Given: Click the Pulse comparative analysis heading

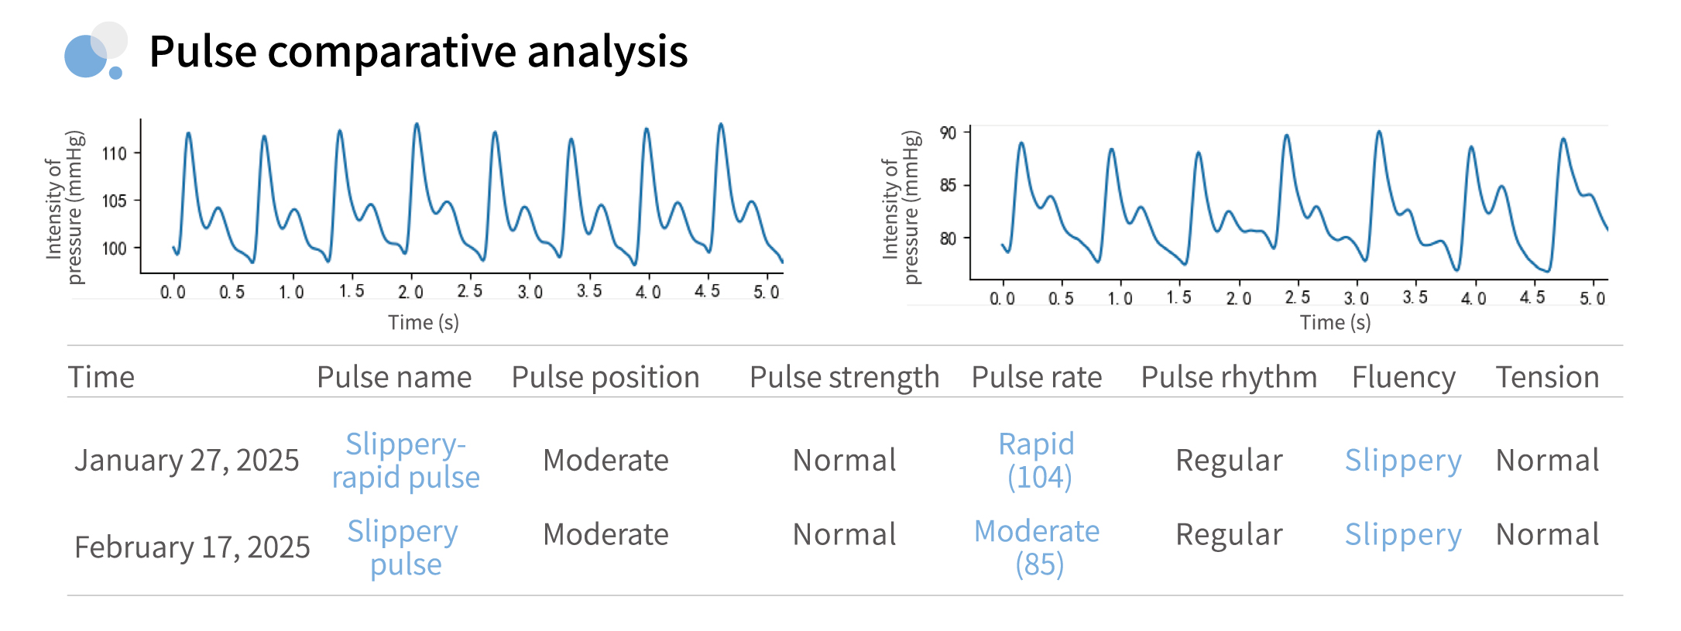Looking at the screenshot, I should [418, 52].
